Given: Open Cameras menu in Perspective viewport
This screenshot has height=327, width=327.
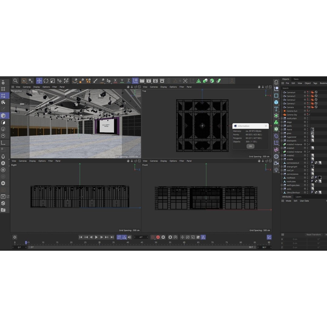Looking at the screenshot, I should click(27, 87).
